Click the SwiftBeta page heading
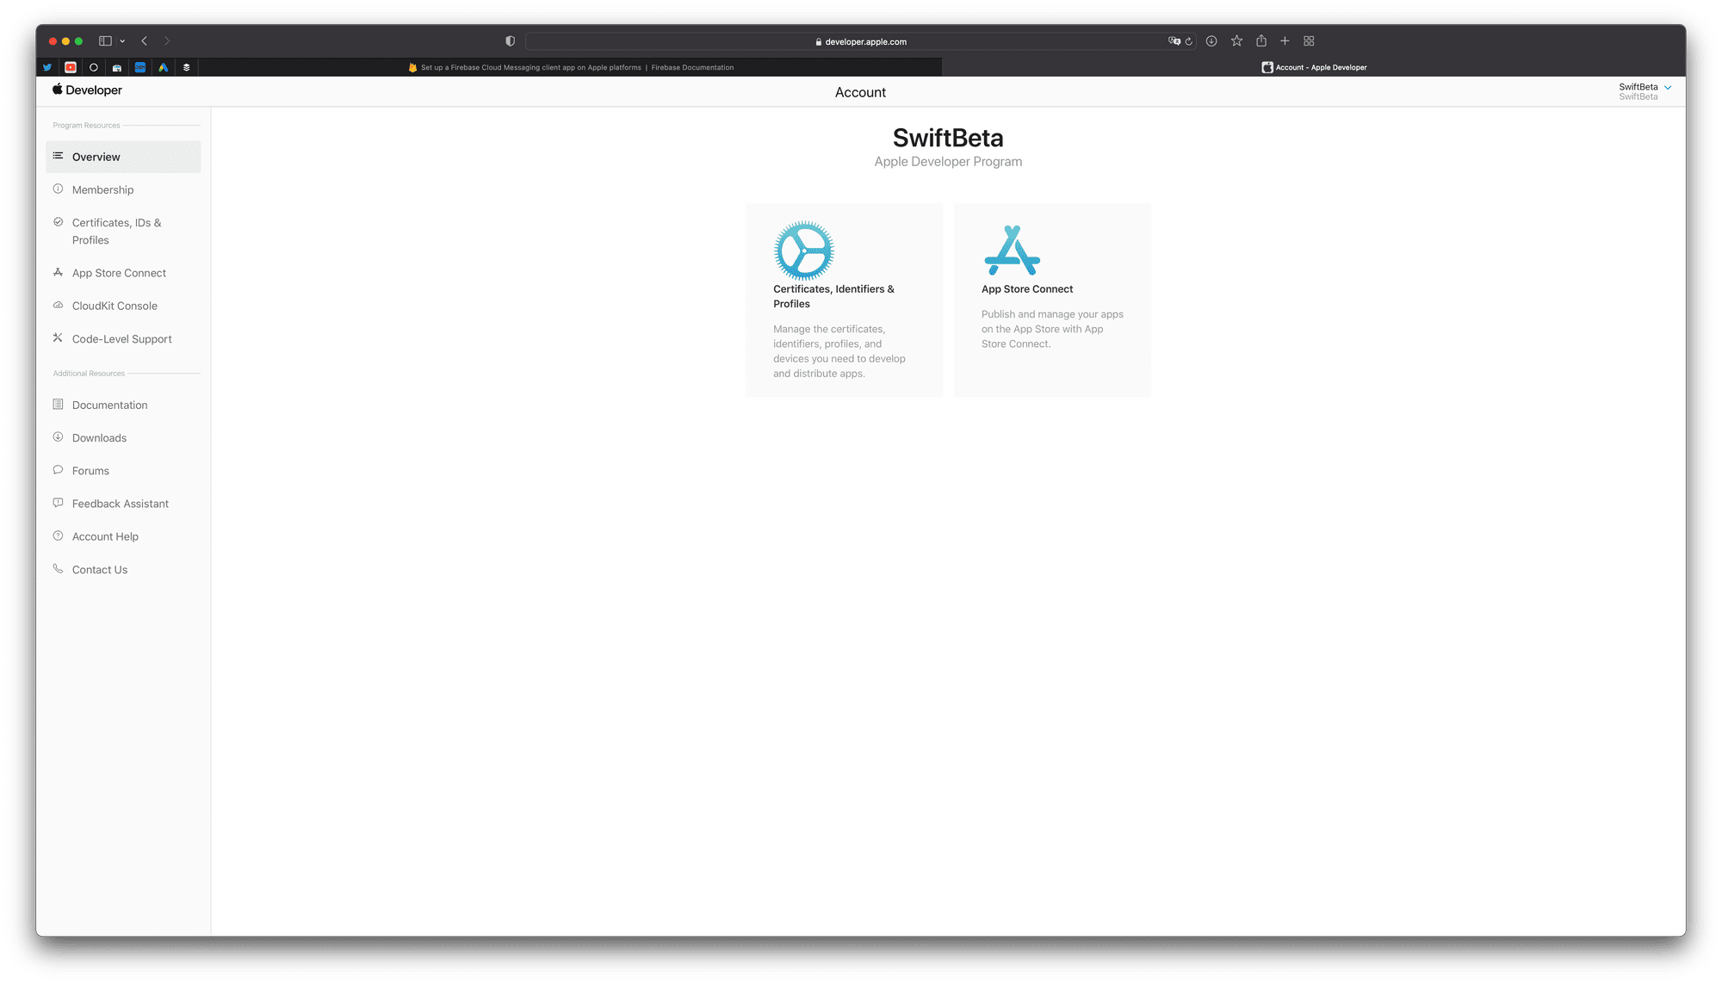 [x=948, y=138]
